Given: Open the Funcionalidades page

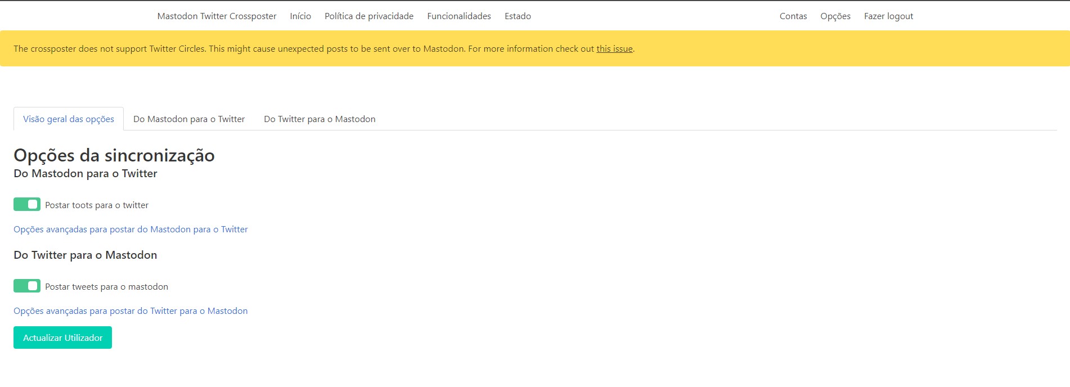Looking at the screenshot, I should (459, 16).
